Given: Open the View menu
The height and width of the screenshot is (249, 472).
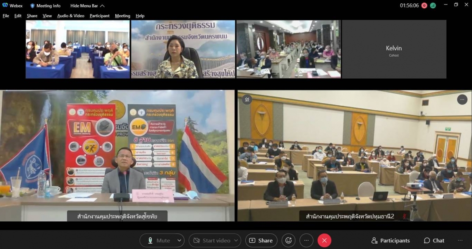Looking at the screenshot, I should click(47, 16).
